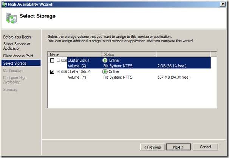Sort by the Status column header
The width and height of the screenshot is (229, 158).
pyautogui.click(x=129, y=54)
